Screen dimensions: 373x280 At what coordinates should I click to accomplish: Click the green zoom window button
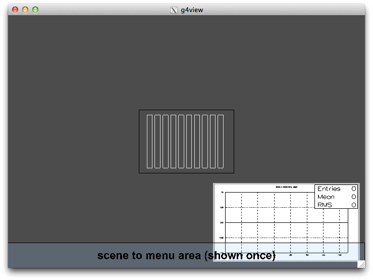(35, 10)
